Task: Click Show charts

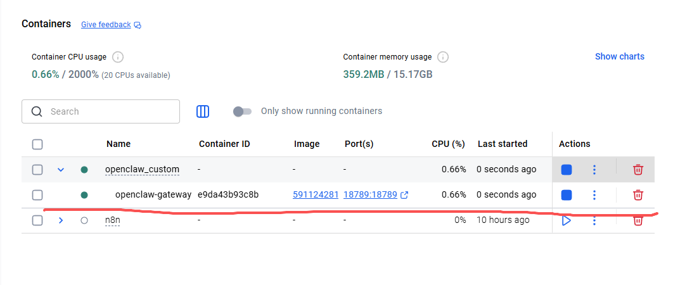Action: point(619,56)
